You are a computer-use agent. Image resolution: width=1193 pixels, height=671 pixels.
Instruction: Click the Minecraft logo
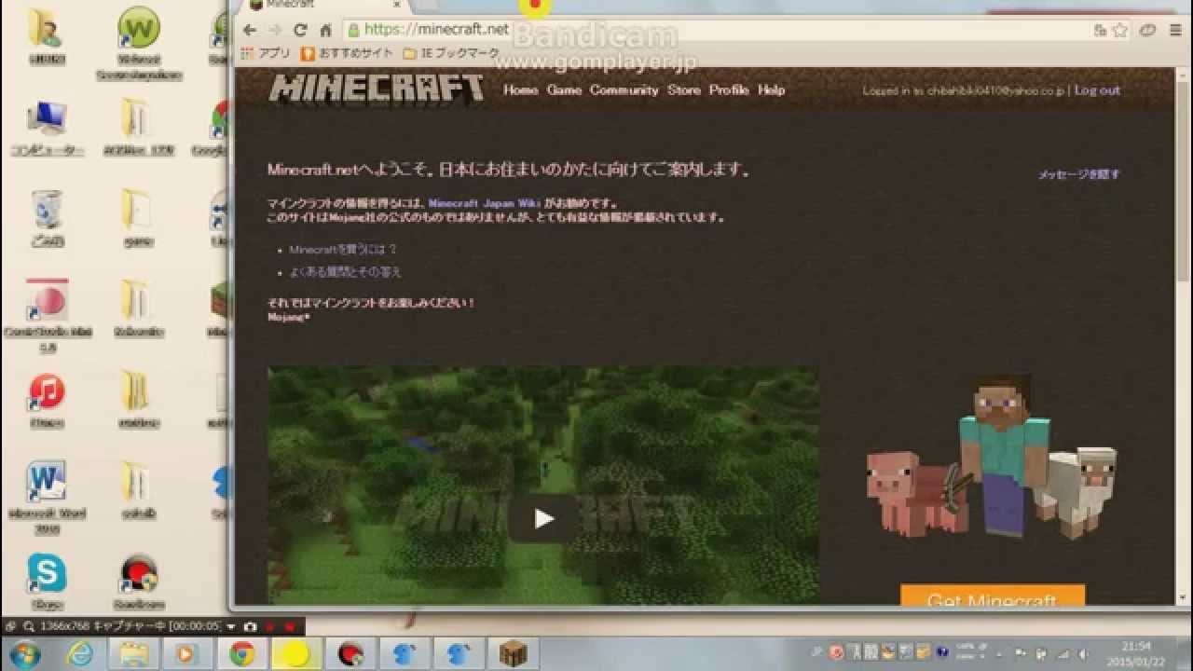coord(377,89)
